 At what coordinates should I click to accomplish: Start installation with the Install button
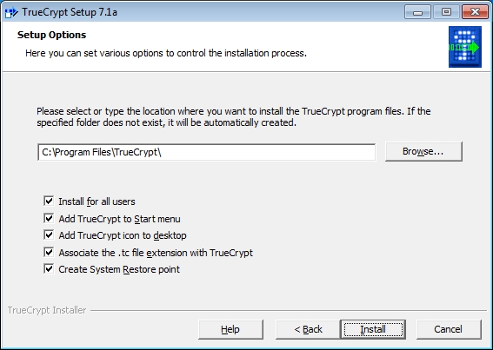[373, 329]
